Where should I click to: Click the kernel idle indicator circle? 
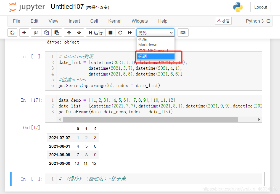268,21
